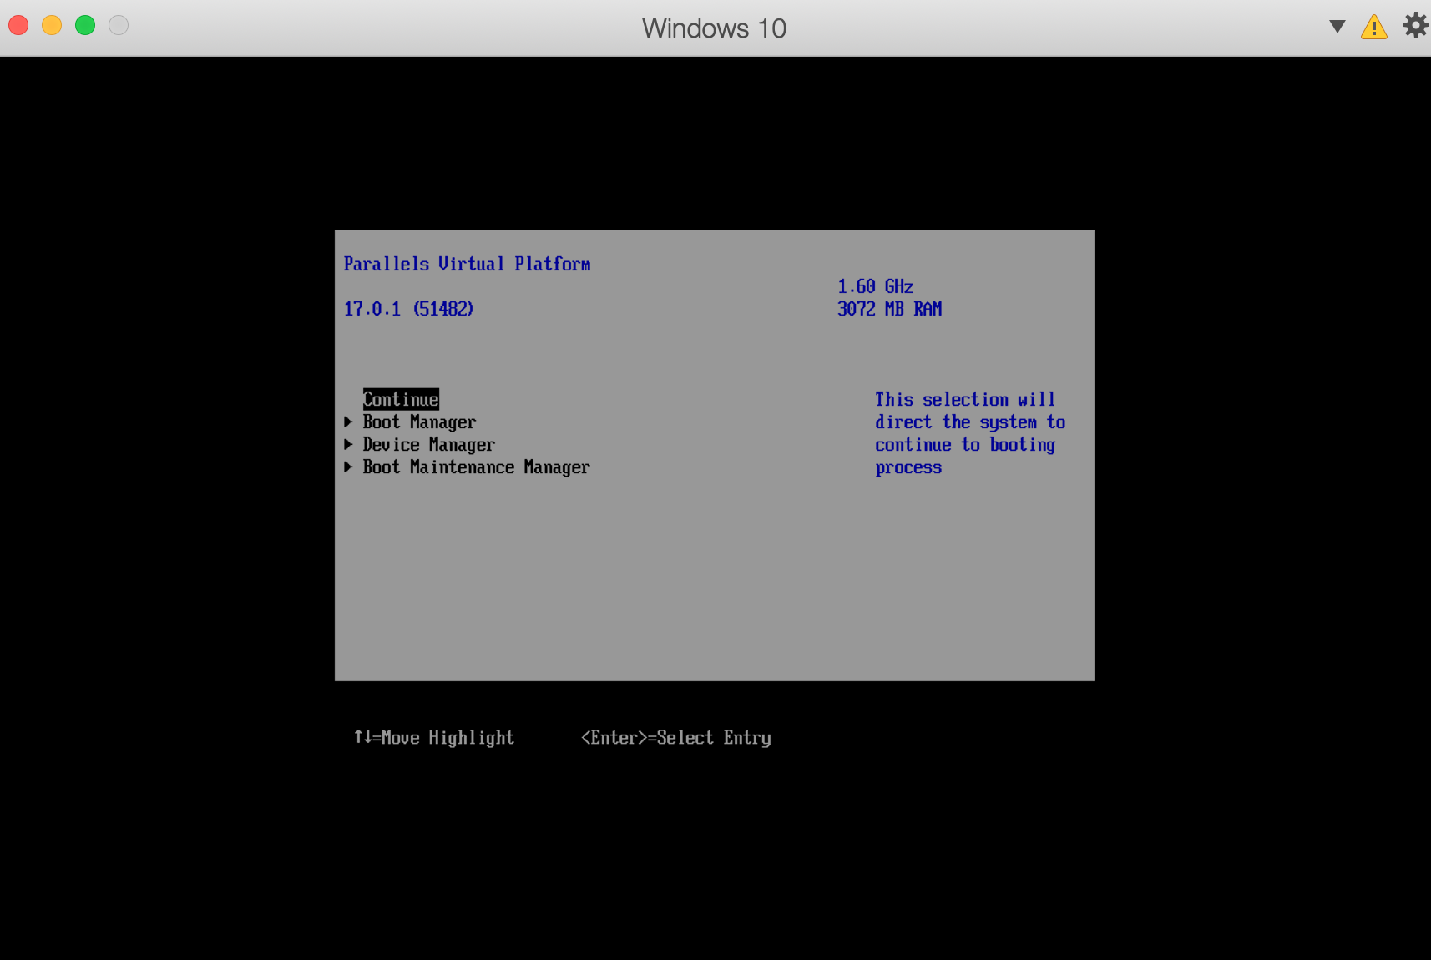Click the 1.60 GHz processor text
The height and width of the screenshot is (960, 1431).
pyautogui.click(x=875, y=286)
